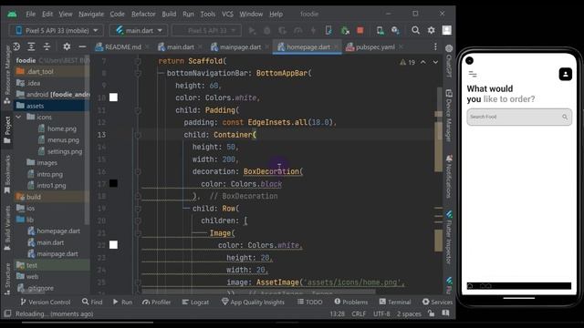Open the ChatGPT side tool window
The width and height of the screenshot is (584, 328).
[449, 61]
